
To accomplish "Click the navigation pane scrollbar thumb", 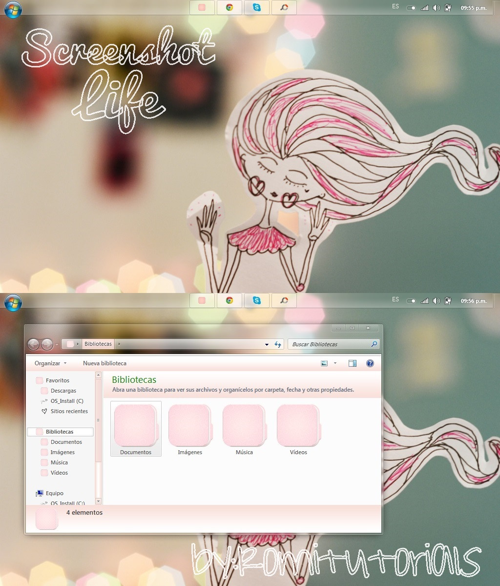I will [98, 420].
